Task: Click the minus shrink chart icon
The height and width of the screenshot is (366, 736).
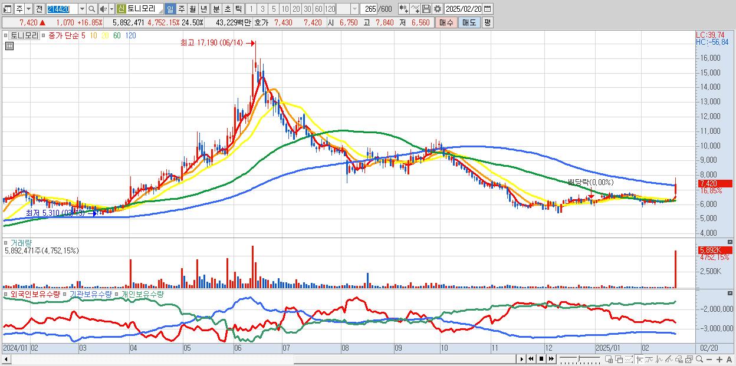Action: [x=709, y=359]
